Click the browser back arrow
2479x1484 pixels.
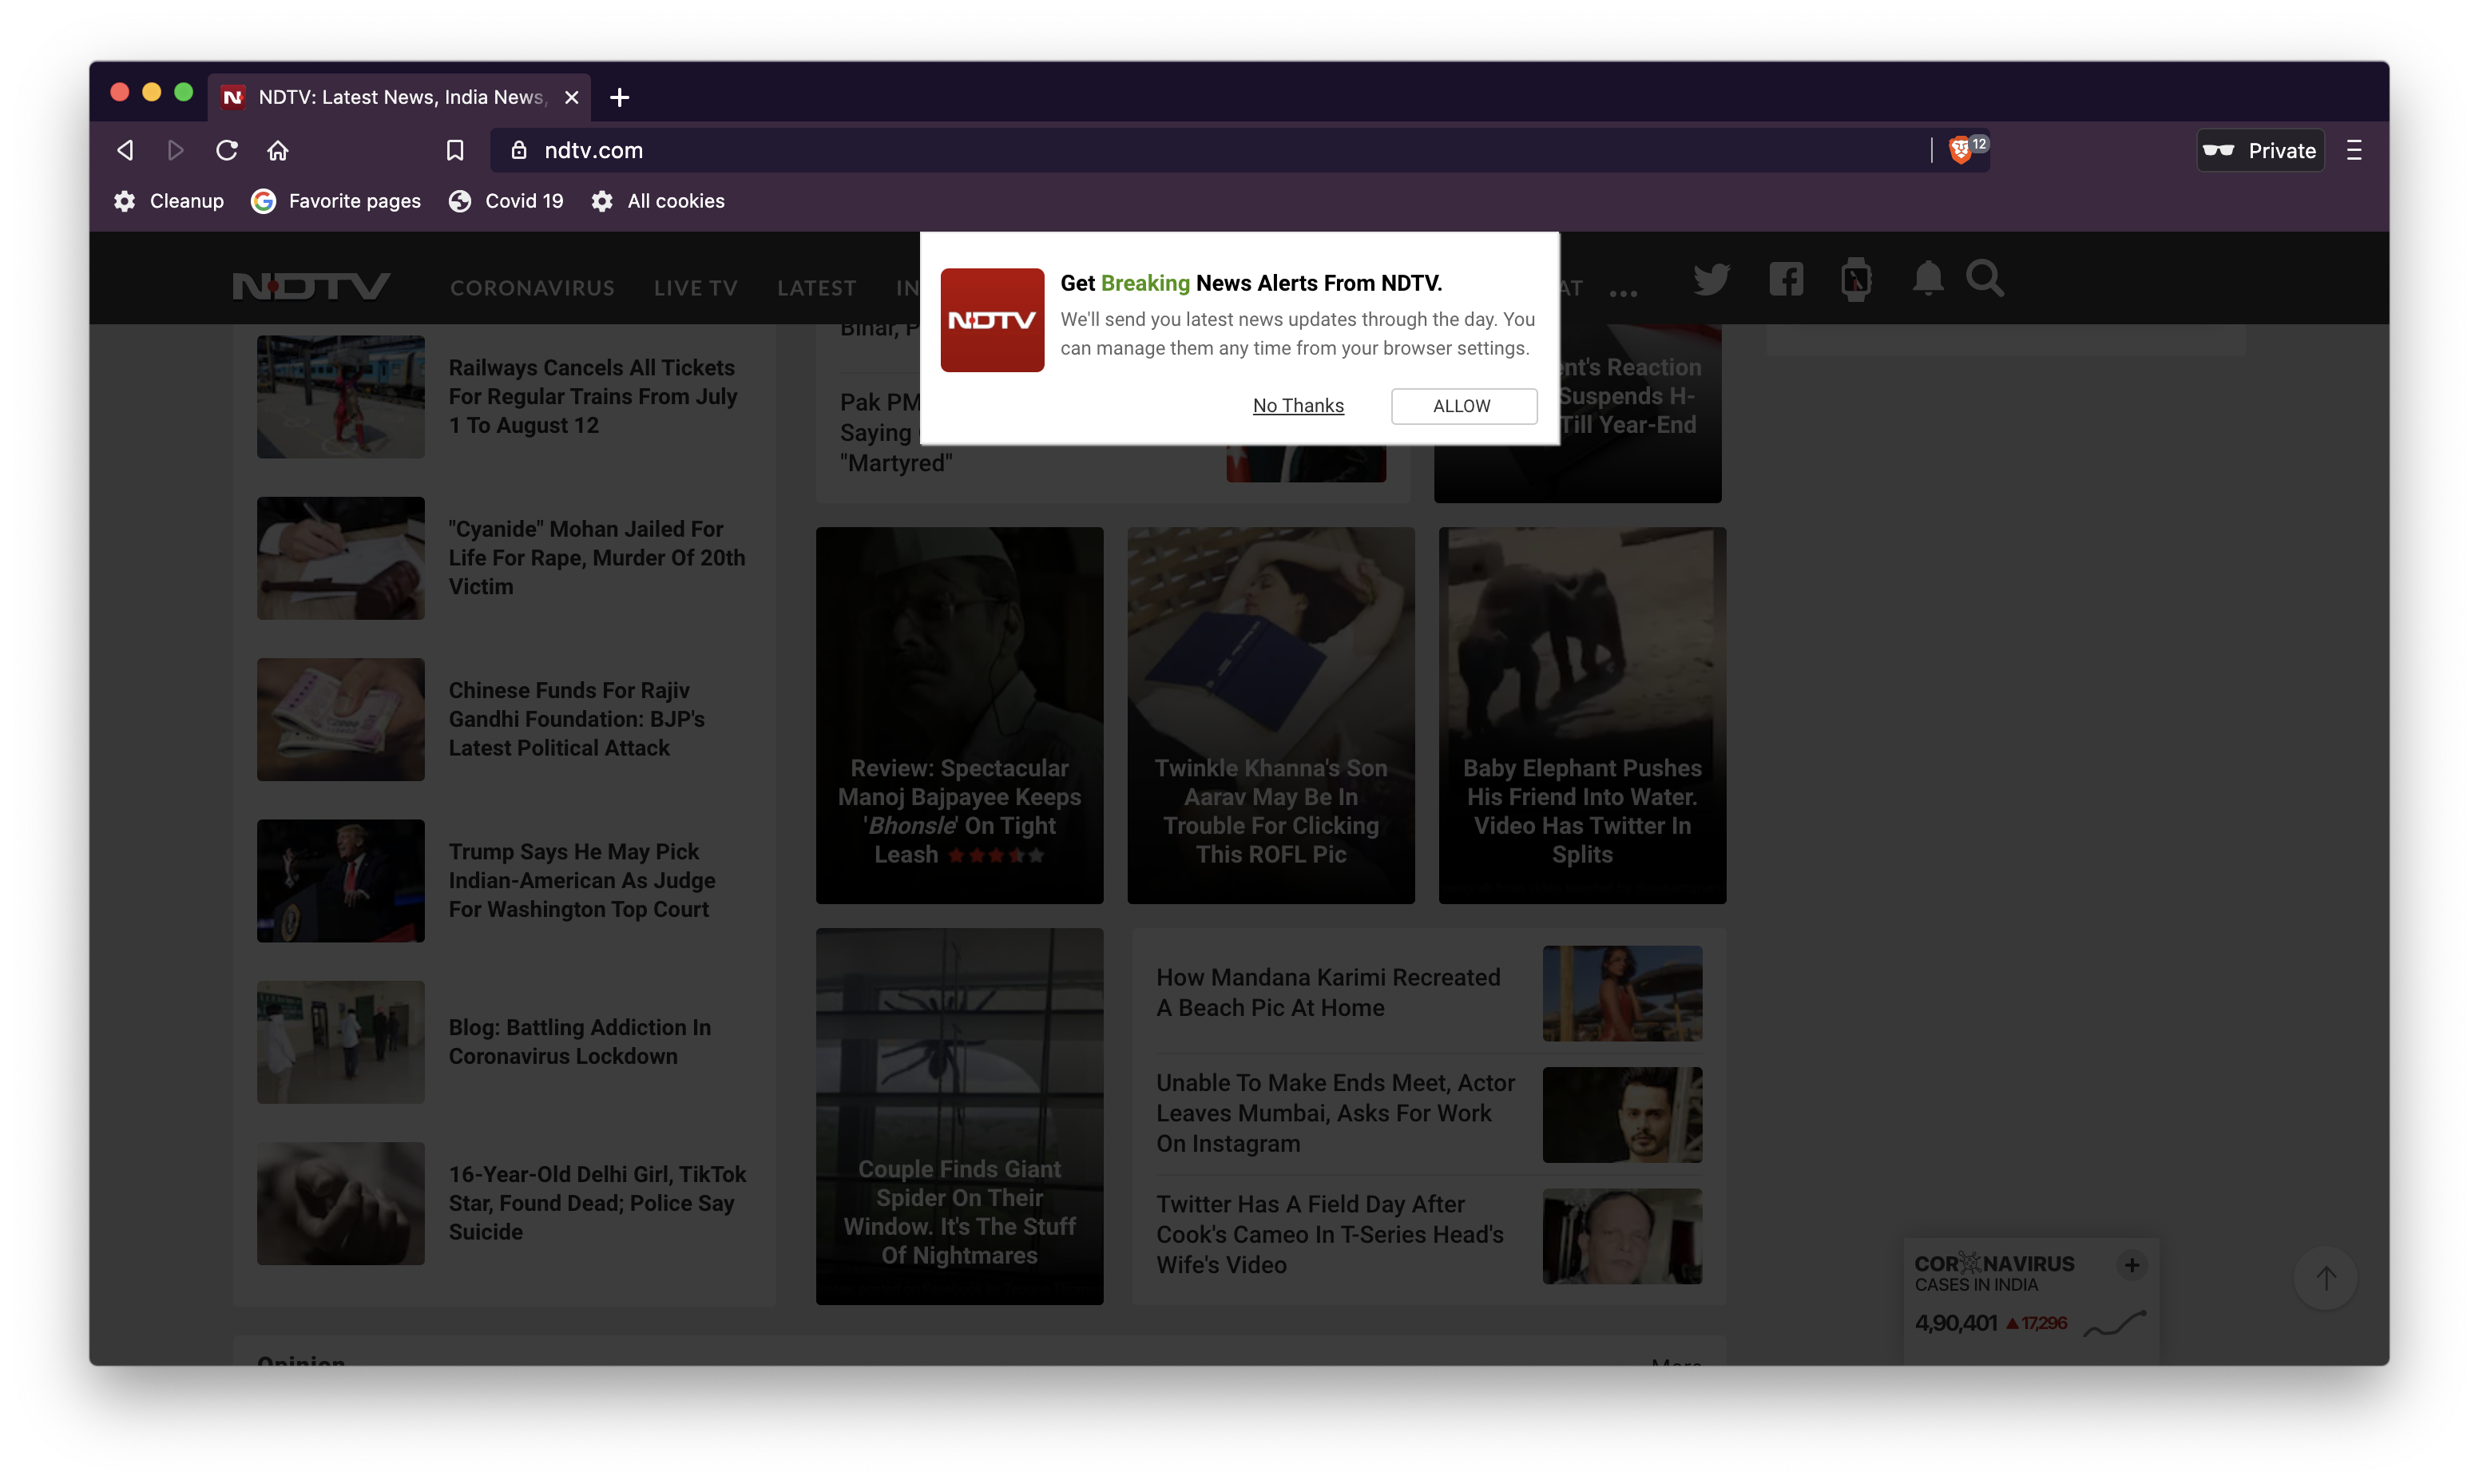(x=125, y=150)
